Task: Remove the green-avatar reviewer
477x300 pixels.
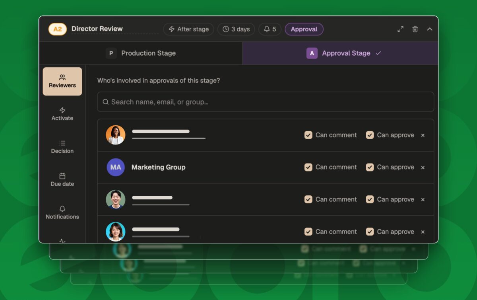Action: click(423, 200)
